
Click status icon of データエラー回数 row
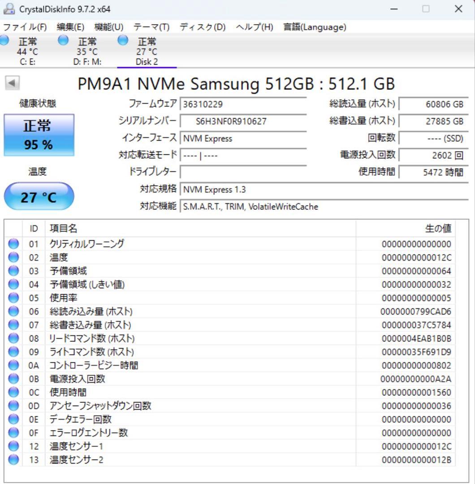(13, 419)
